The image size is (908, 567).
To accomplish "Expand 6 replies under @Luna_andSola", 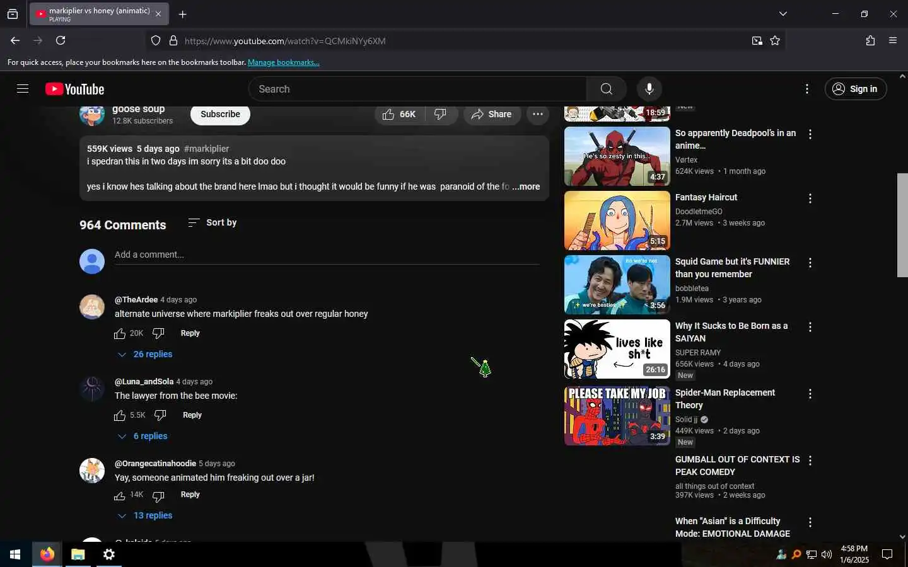I will tap(143, 436).
